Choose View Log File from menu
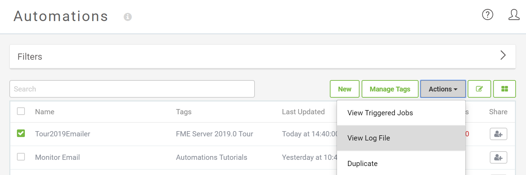The height and width of the screenshot is (175, 526). 369,138
